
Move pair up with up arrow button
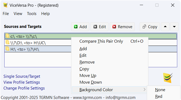click(x=165, y=27)
